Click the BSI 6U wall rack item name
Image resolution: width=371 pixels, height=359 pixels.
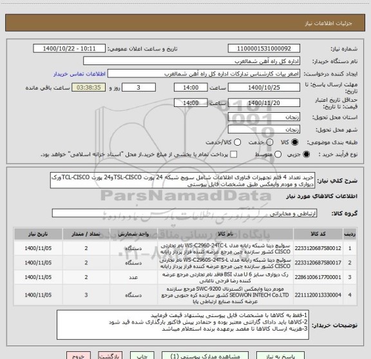[x=225, y=277]
